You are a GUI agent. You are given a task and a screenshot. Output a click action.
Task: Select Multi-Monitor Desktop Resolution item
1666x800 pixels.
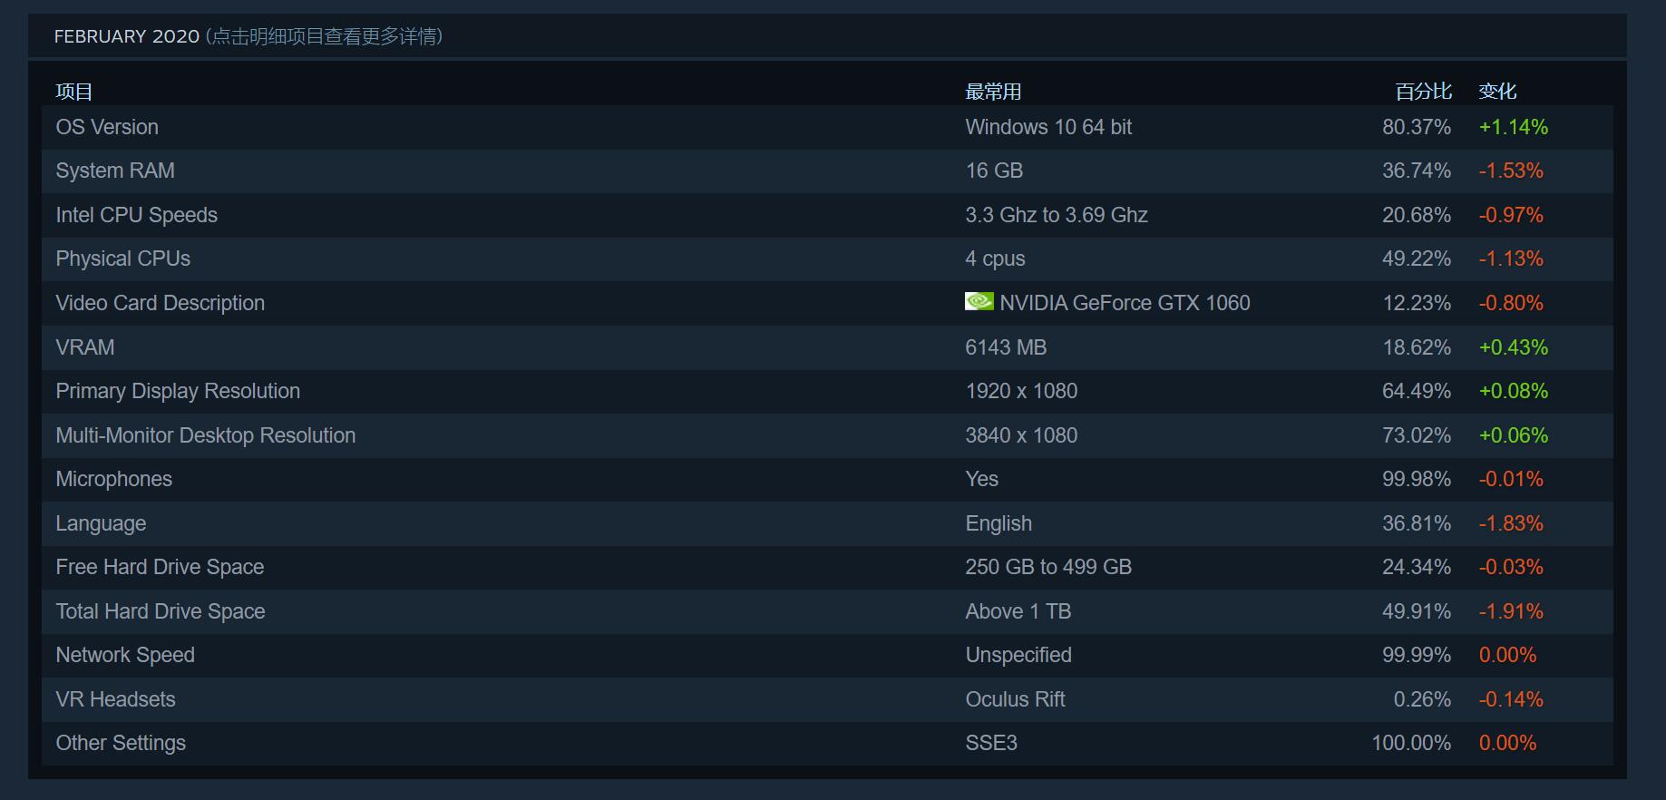pos(206,435)
